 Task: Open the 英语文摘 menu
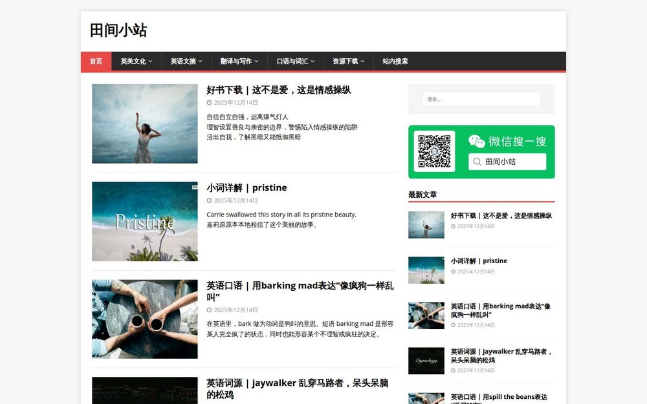186,61
